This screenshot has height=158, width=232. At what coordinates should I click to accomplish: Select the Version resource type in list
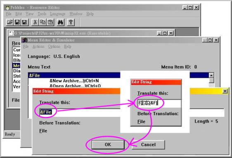[x=17, y=86]
